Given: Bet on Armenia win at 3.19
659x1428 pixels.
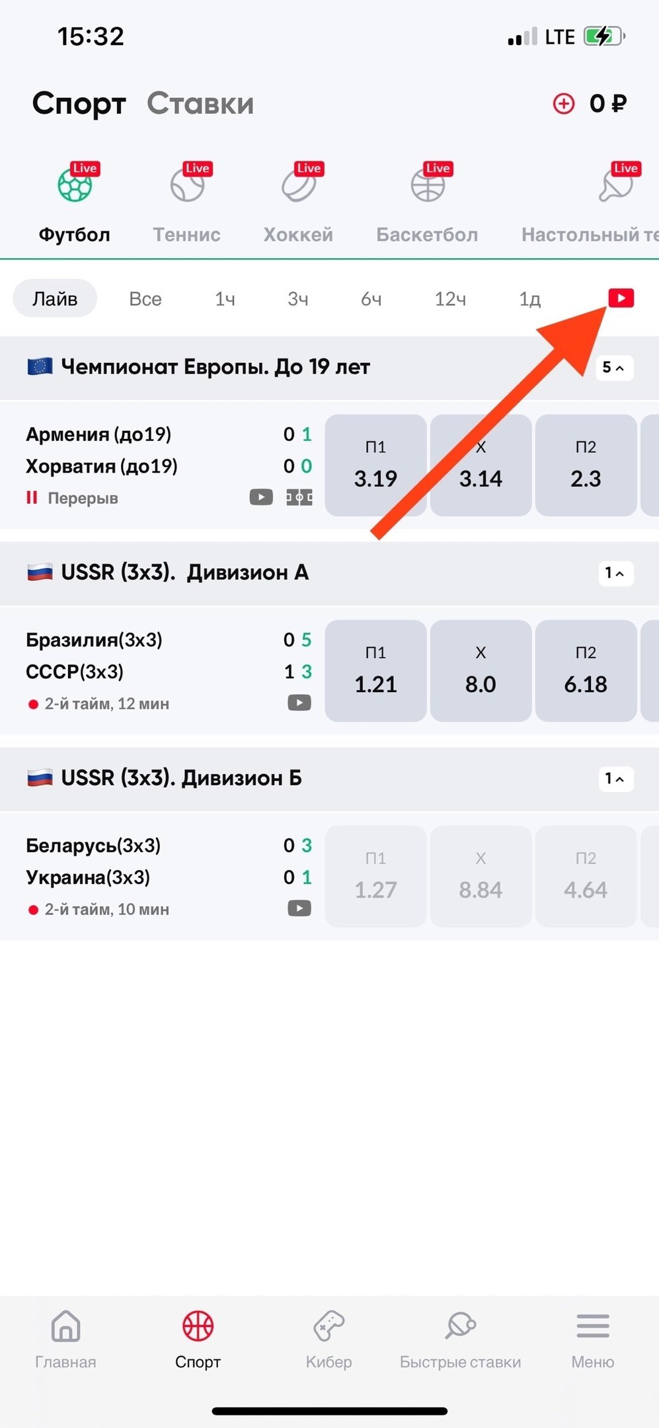Looking at the screenshot, I should (x=375, y=465).
